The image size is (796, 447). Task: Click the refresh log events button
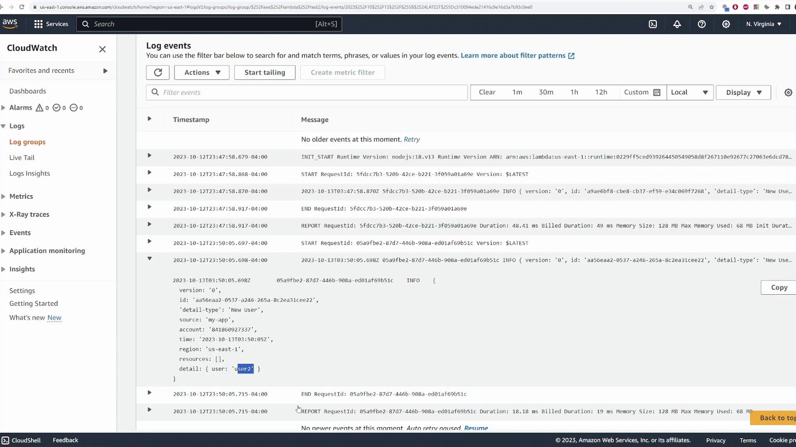click(158, 72)
